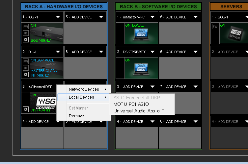Click the ON SGP MODE status text

pos(42,60)
